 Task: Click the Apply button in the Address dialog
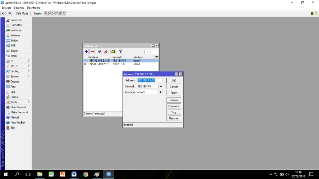coord(174,93)
